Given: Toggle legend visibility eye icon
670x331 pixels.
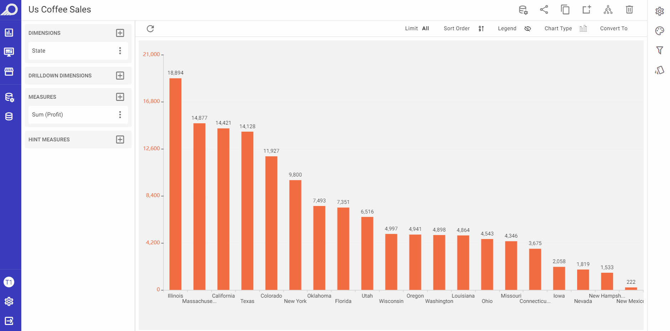Looking at the screenshot, I should [528, 29].
